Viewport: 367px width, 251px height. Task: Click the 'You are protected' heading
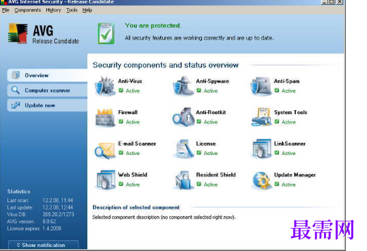pos(153,25)
